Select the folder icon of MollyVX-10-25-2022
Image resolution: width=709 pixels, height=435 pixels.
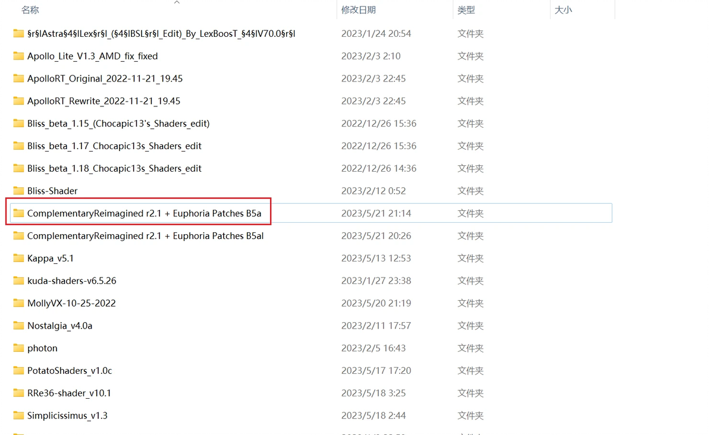point(18,303)
